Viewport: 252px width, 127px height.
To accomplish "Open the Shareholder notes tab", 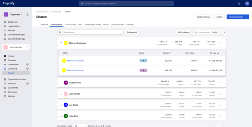I will 93,25.
